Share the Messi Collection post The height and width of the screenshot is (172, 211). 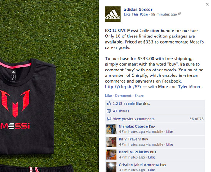coord(139,96)
